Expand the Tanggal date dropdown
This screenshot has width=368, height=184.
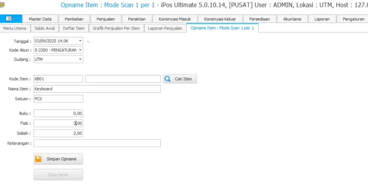80,41
